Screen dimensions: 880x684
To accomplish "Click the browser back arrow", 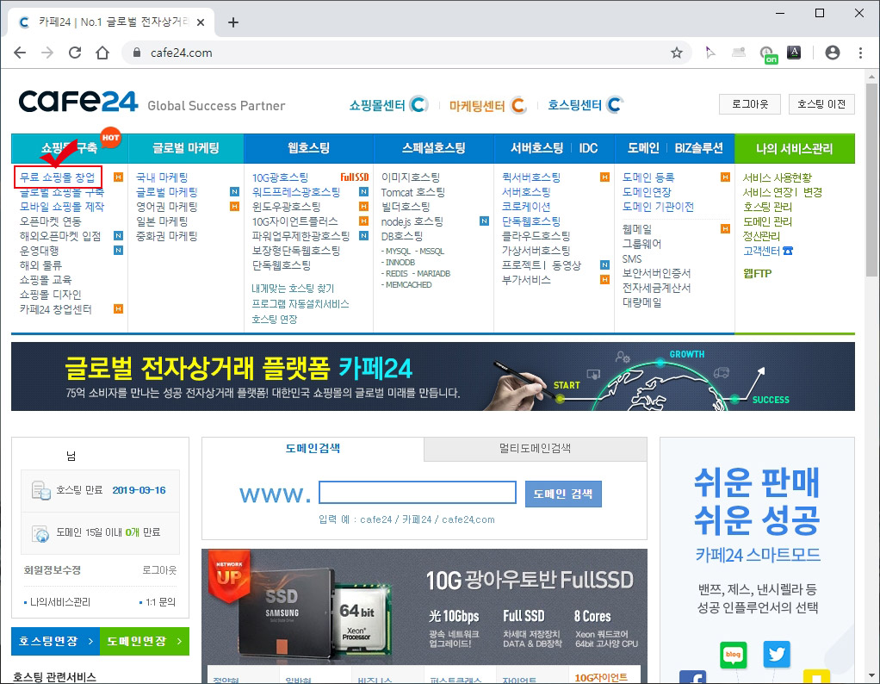I will pos(20,53).
